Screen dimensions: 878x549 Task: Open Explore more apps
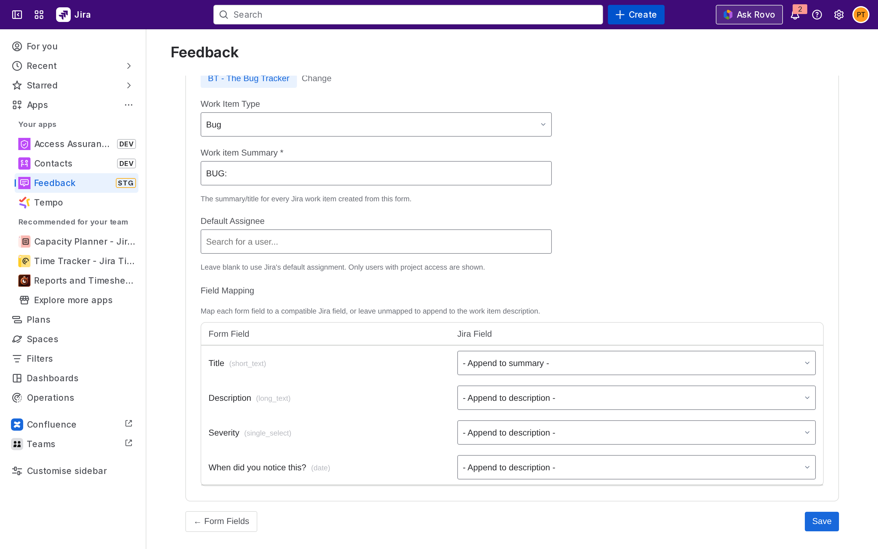point(77,300)
